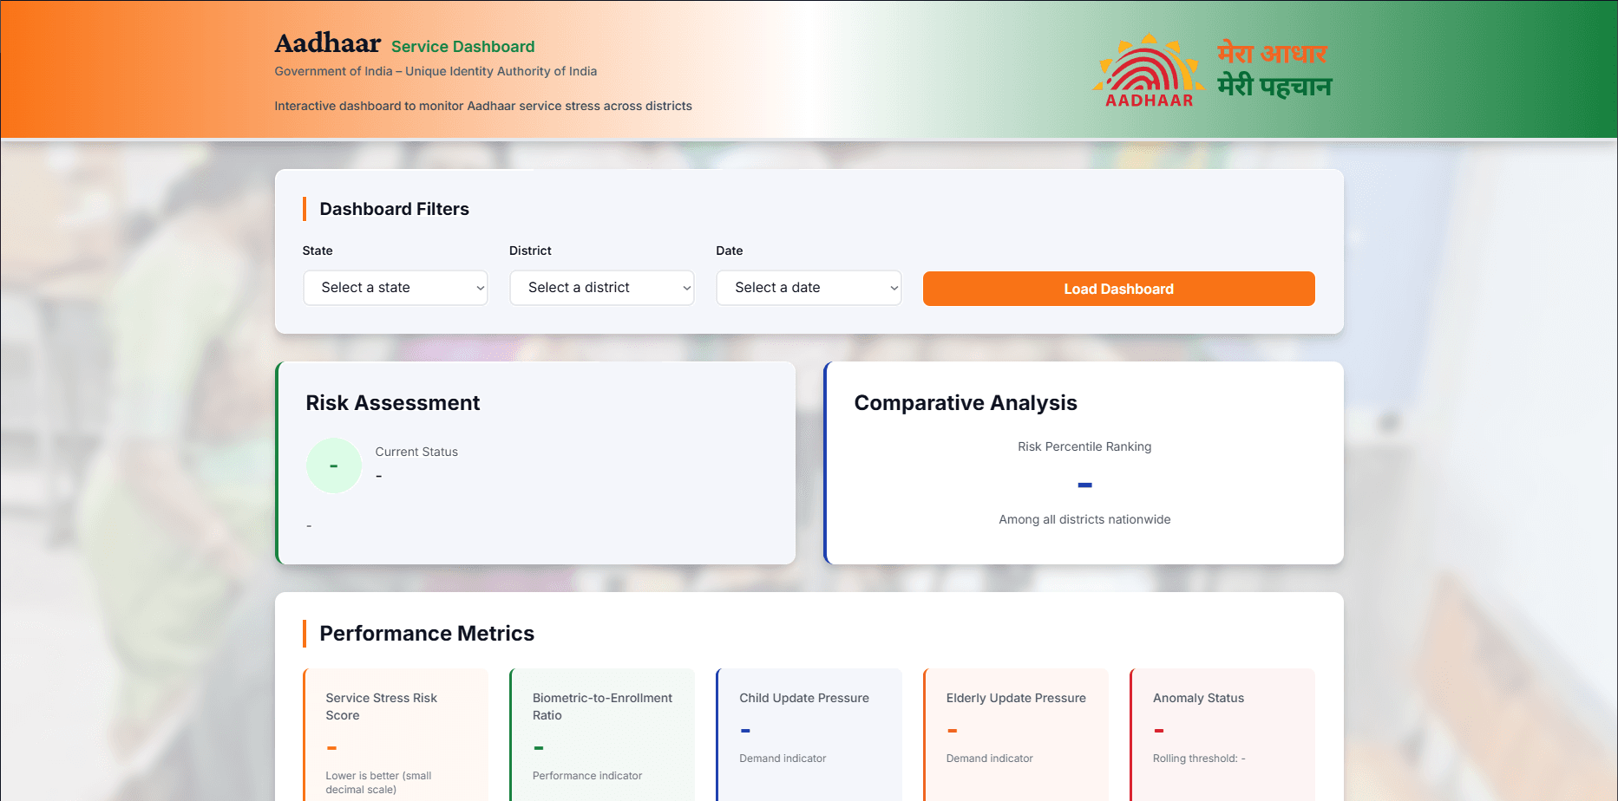
Task: Click the 'State' filter label
Action: coord(318,251)
